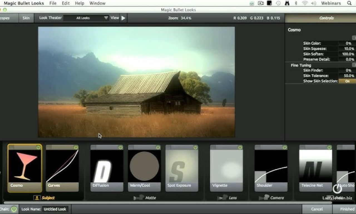
Task: Click the Look Name field 'Untitled Look'
Action: tap(55, 209)
